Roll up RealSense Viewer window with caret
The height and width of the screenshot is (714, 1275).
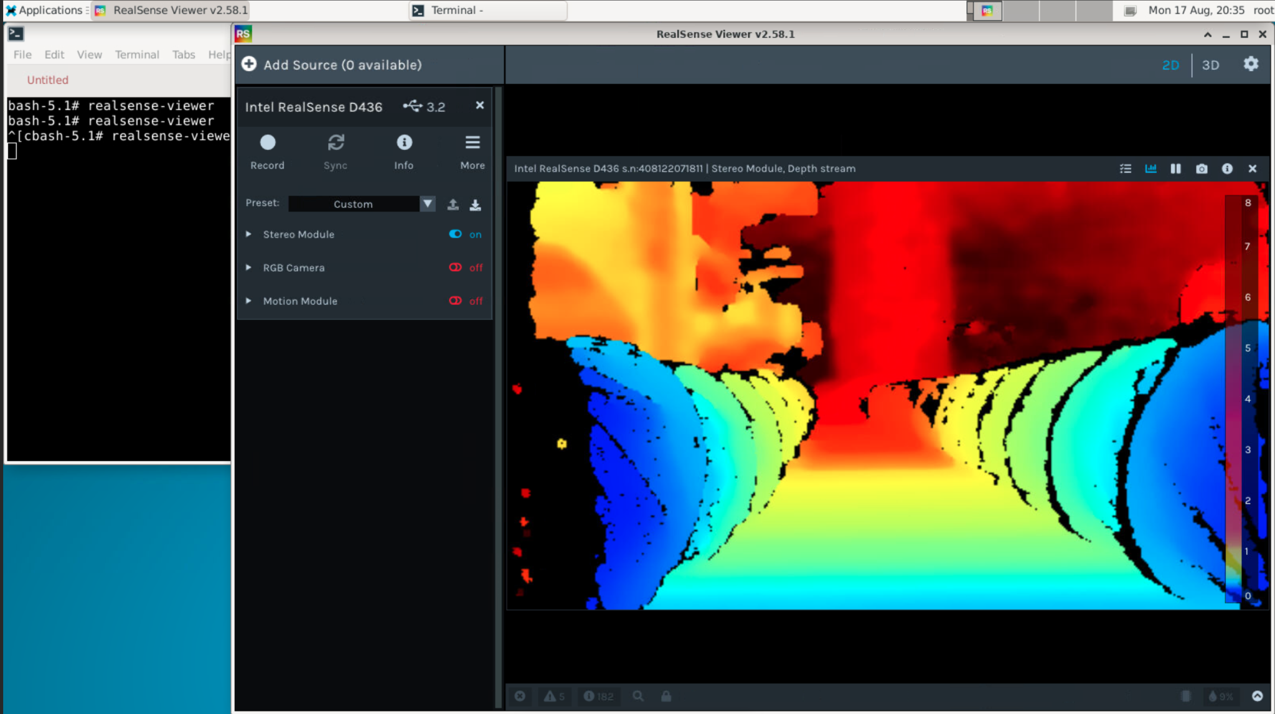1208,34
